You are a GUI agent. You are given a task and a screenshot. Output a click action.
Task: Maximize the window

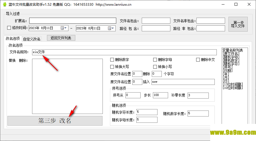click(x=236, y=4)
